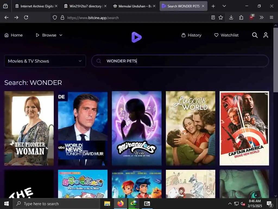Click the network status tray icon
Image resolution: width=278 pixels, height=209 pixels.
(236, 204)
